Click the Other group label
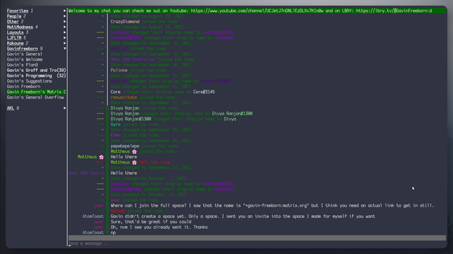Viewport: 453px width, 254px height. click(13, 22)
